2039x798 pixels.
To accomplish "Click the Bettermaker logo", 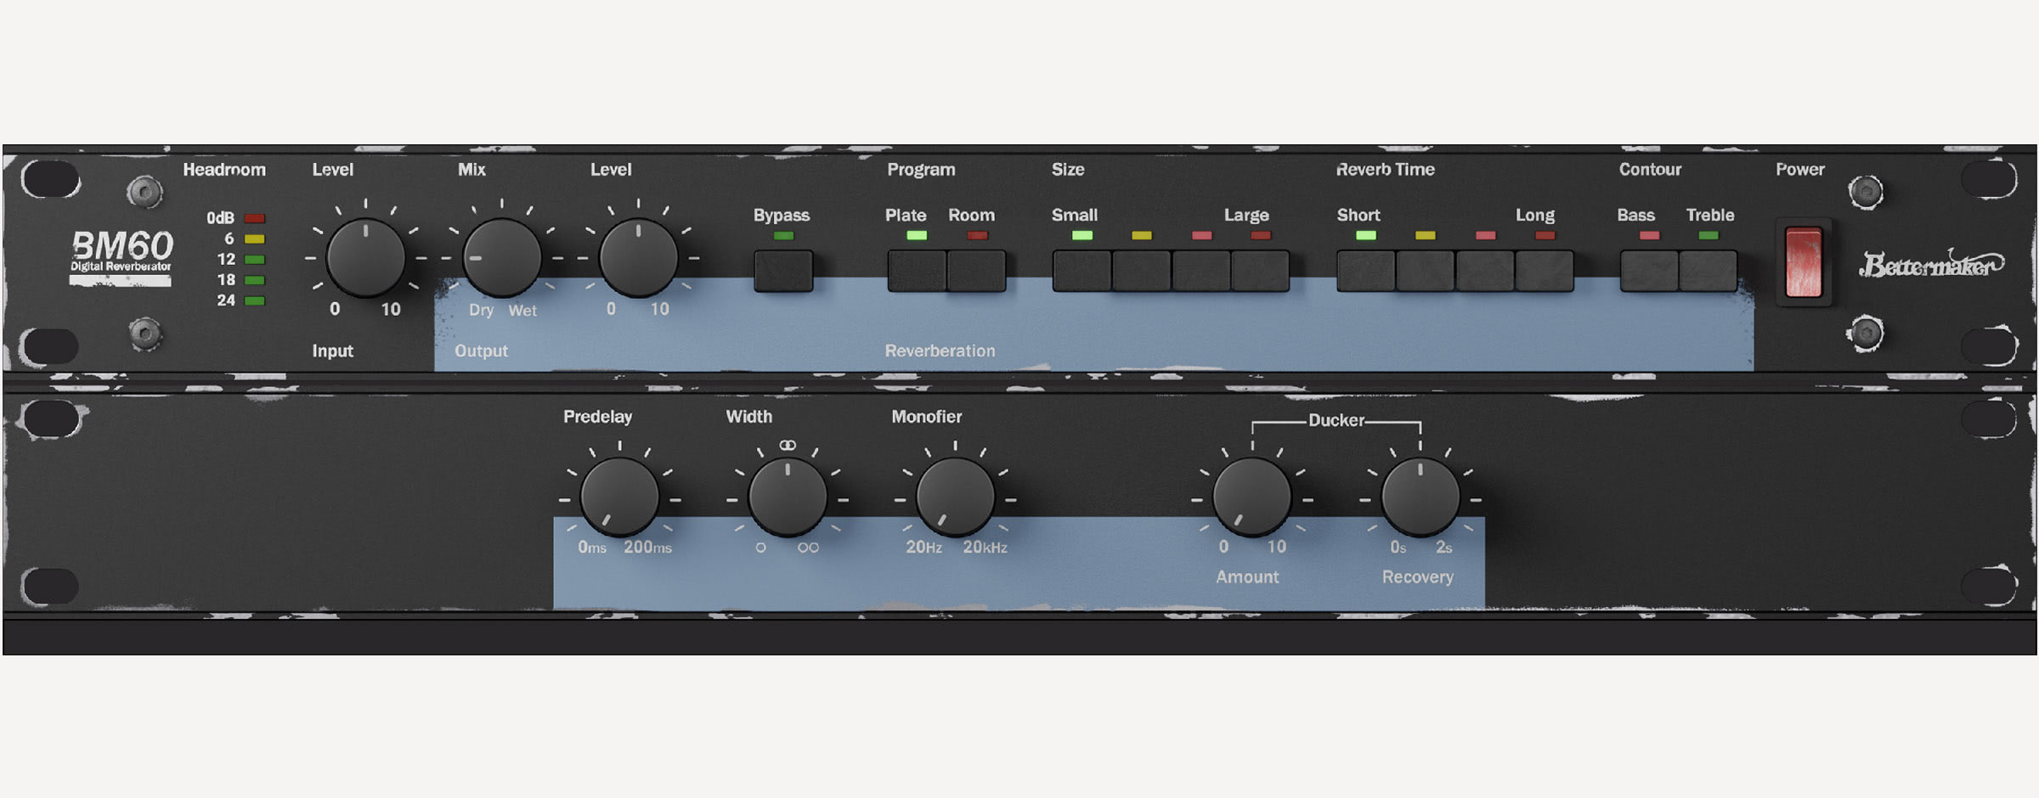I will coord(1930,265).
